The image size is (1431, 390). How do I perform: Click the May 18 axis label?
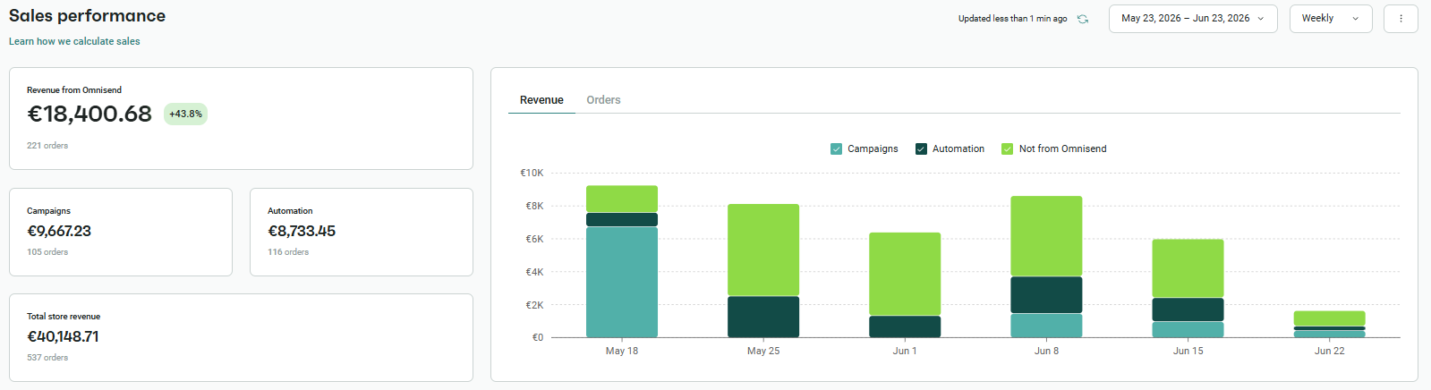pyautogui.click(x=622, y=351)
